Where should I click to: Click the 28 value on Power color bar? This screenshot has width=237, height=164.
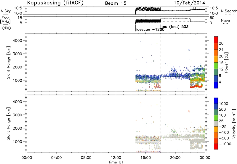coord(221,43)
